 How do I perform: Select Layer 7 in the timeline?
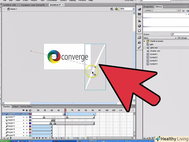[x=11, y=117]
